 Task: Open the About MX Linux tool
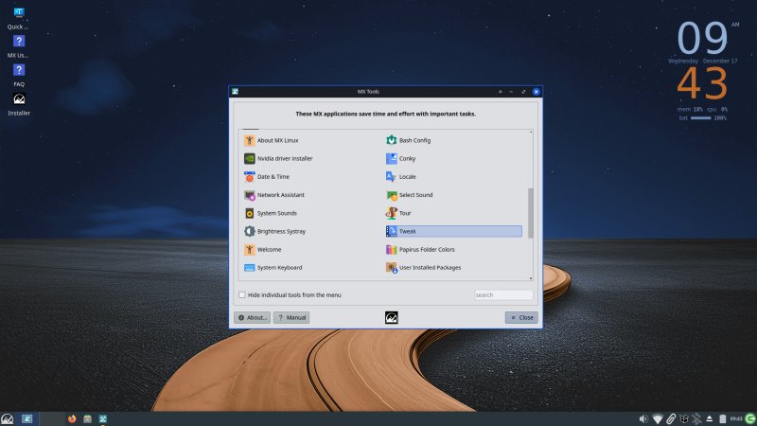coord(272,140)
